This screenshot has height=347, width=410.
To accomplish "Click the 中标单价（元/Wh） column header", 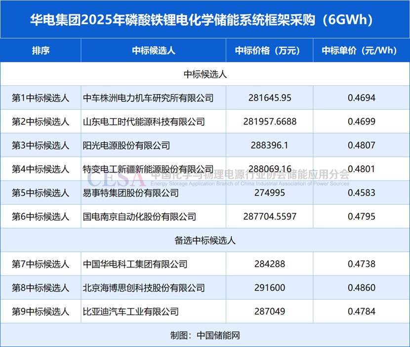I will point(361,50).
